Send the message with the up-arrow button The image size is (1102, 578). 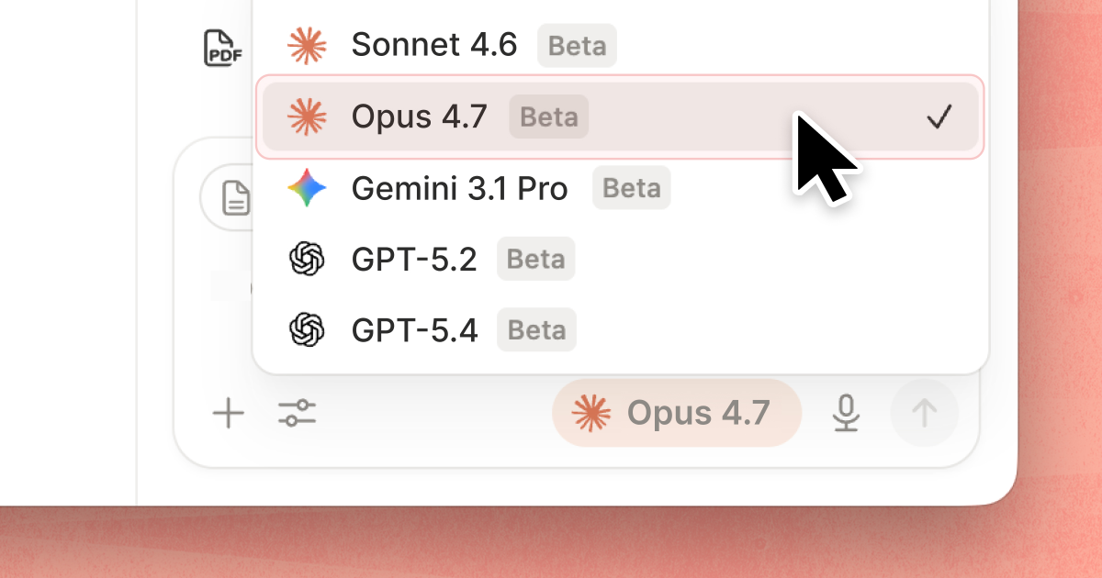click(925, 413)
